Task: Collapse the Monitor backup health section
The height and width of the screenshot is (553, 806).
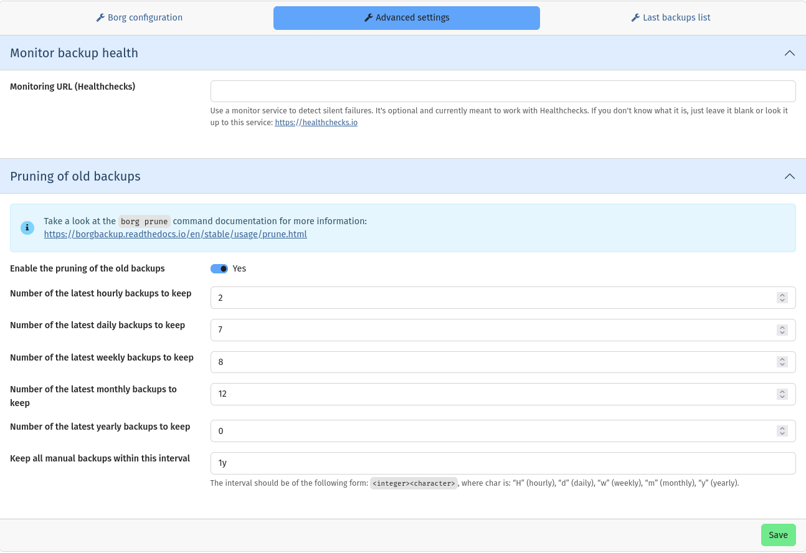Action: (x=790, y=53)
